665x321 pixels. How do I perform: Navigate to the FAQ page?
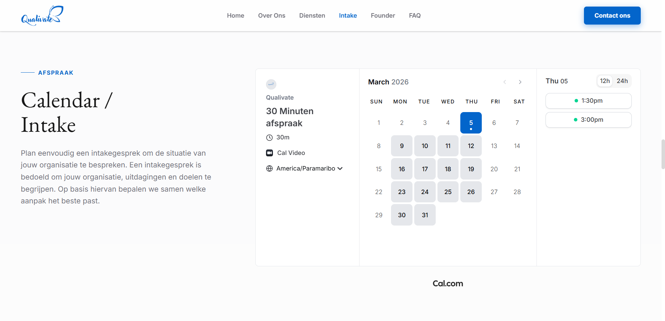[x=415, y=16]
